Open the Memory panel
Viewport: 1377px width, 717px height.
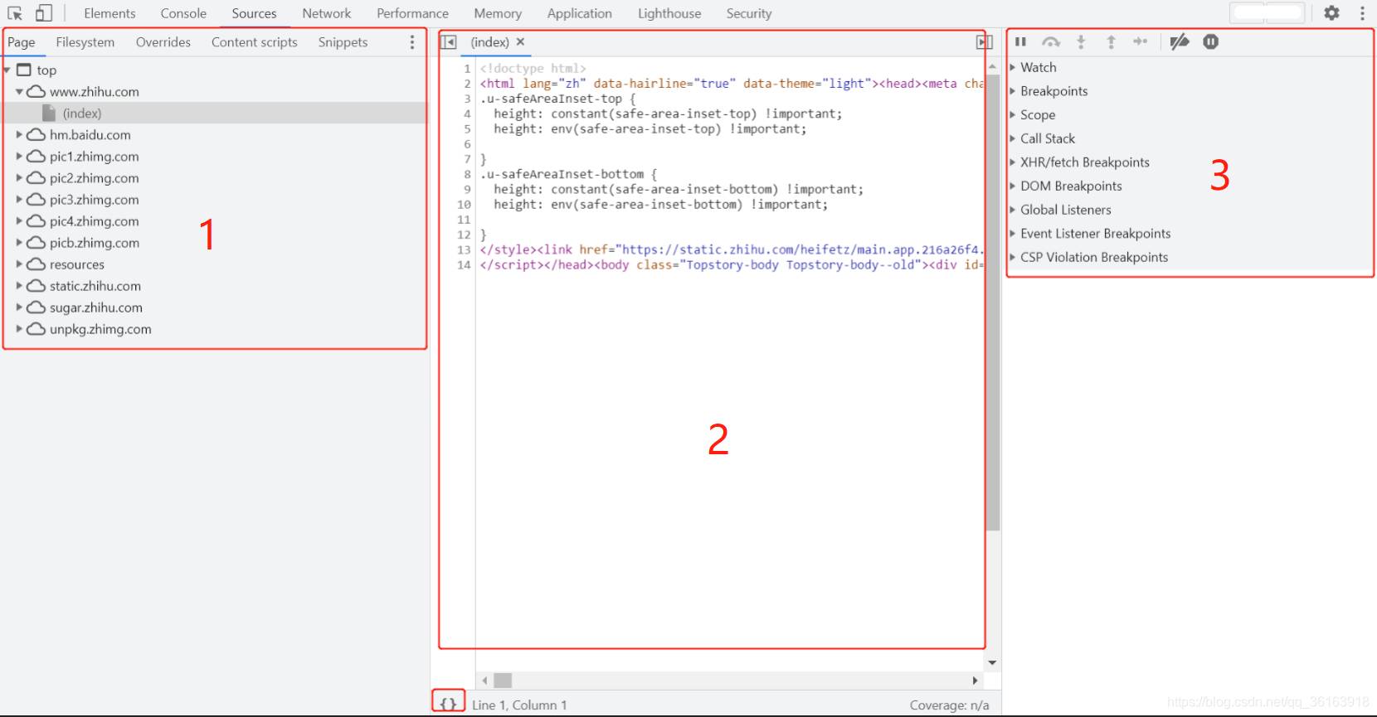pyautogui.click(x=498, y=13)
